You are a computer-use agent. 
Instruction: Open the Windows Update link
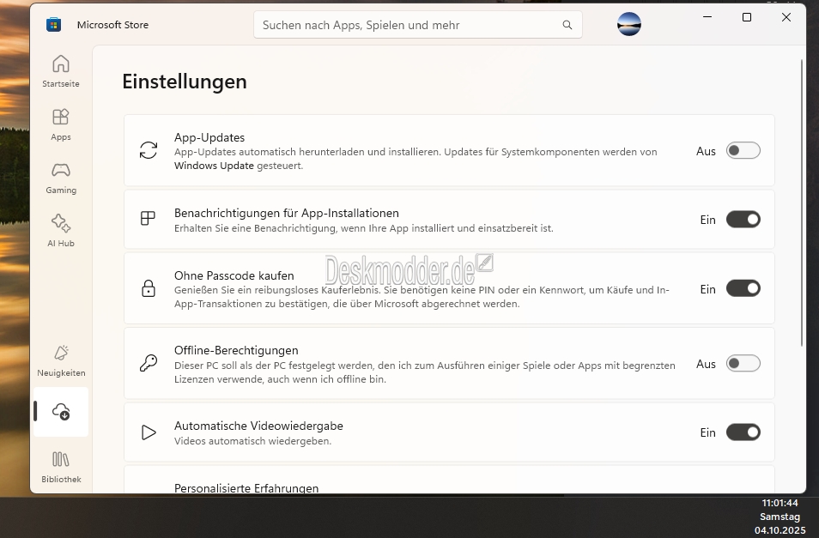[214, 166]
